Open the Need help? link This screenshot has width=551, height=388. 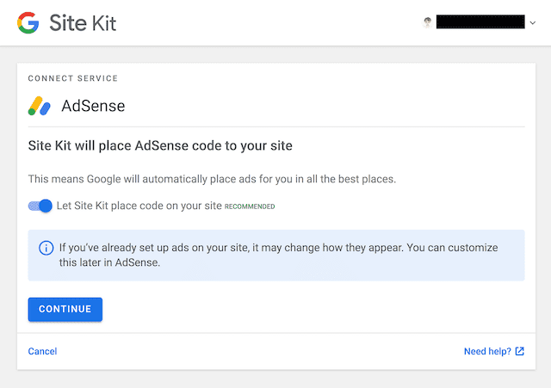(x=487, y=351)
